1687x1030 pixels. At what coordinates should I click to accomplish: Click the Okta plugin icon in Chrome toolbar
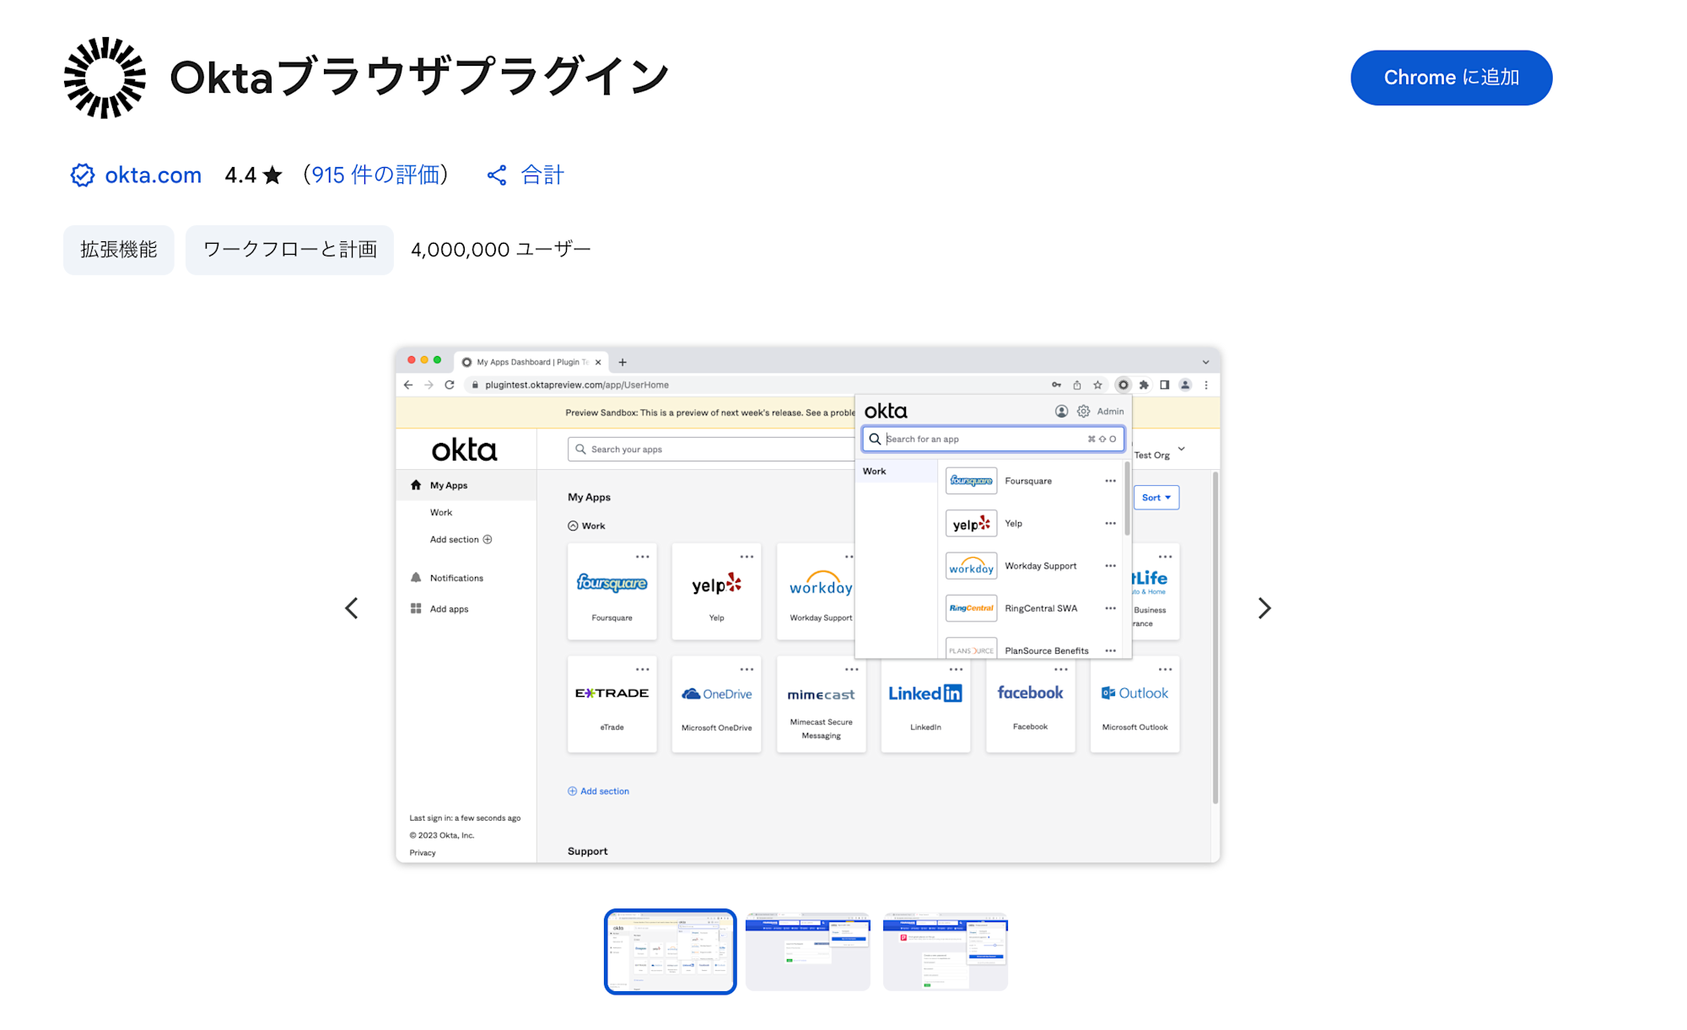(x=1123, y=385)
